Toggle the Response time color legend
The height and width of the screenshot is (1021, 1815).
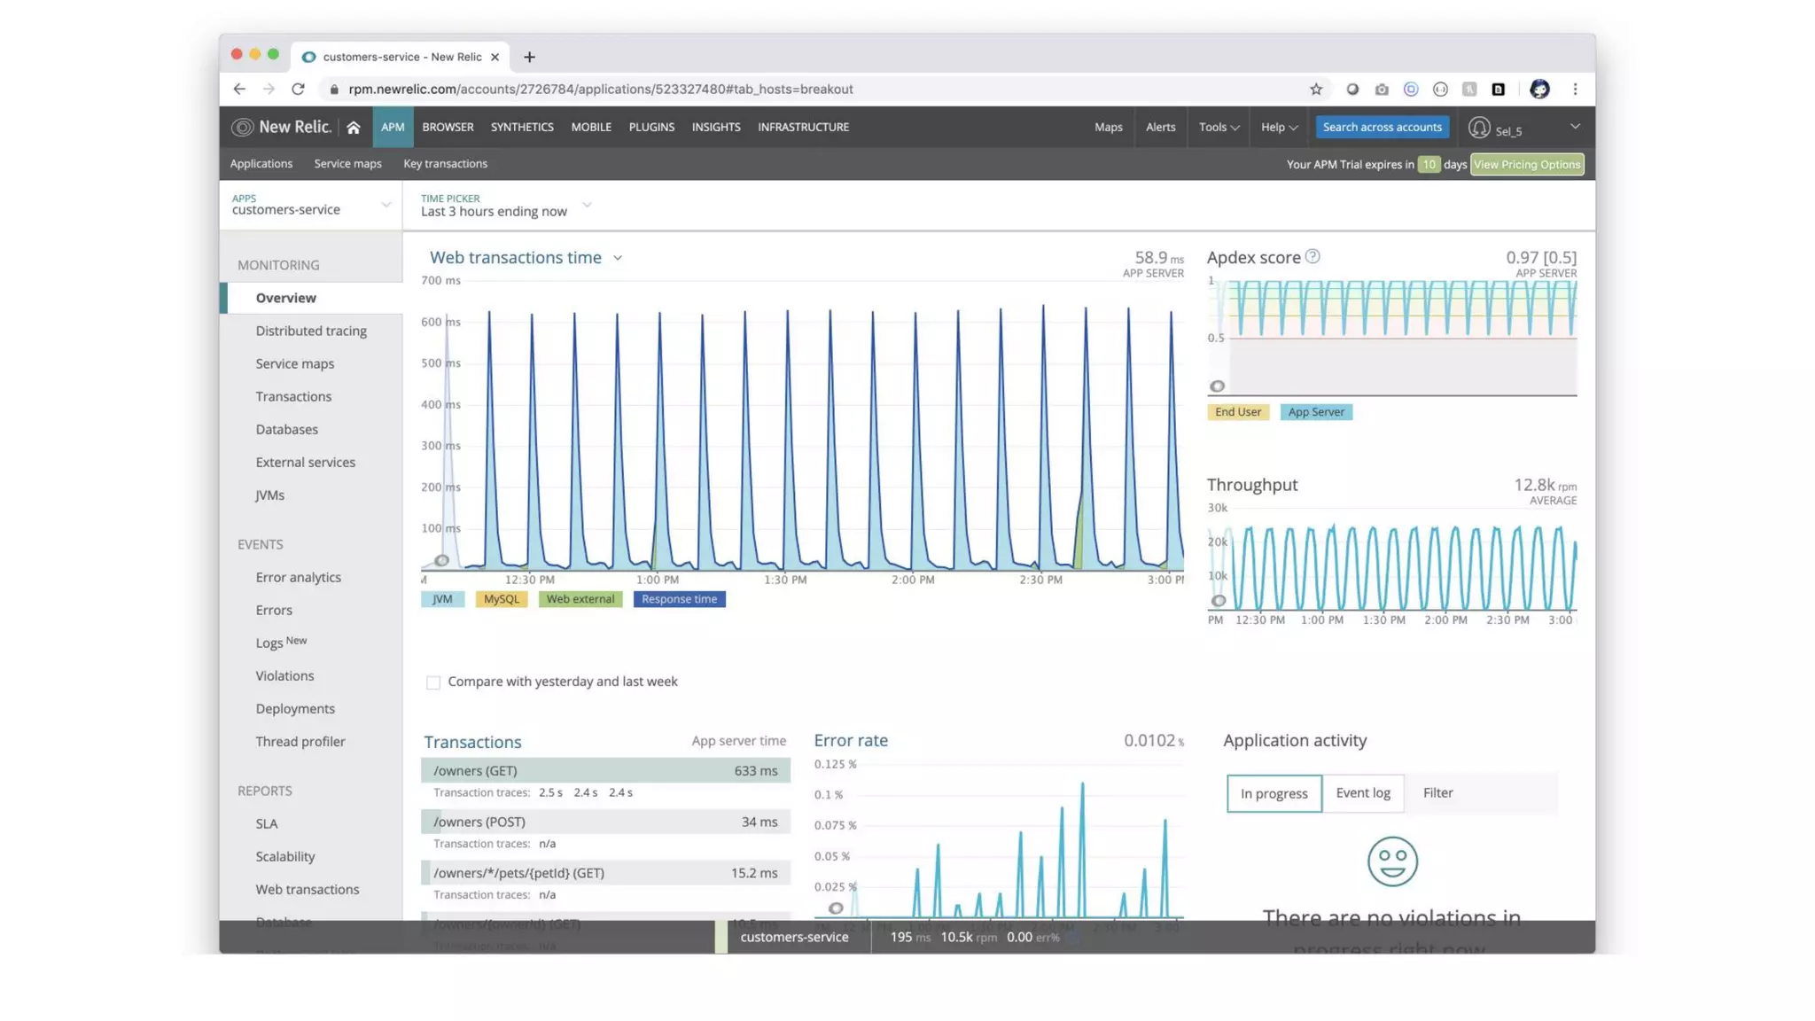679,599
